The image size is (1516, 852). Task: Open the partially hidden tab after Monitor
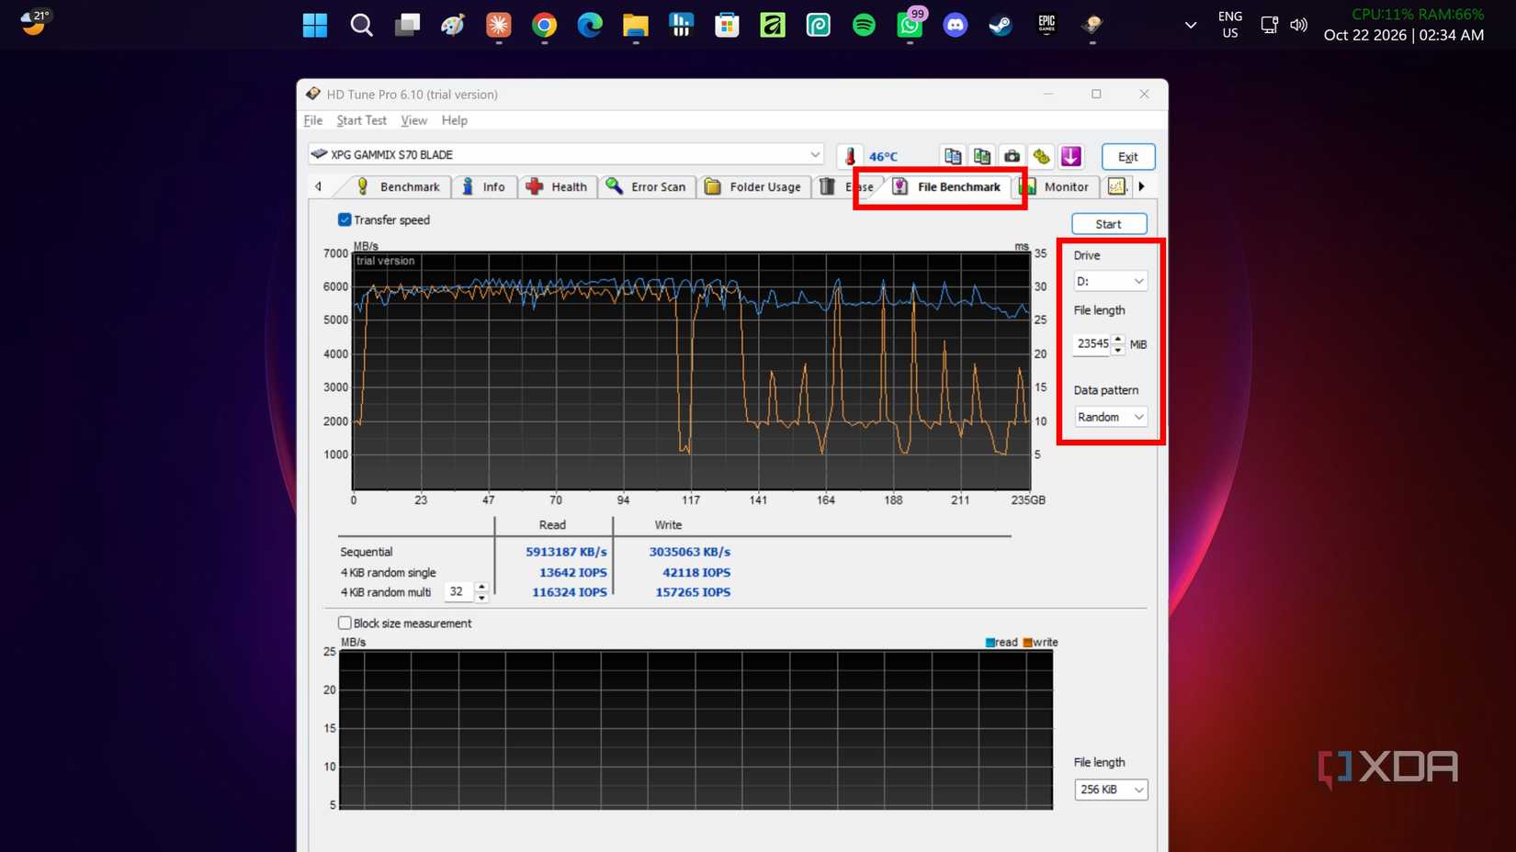point(1116,186)
